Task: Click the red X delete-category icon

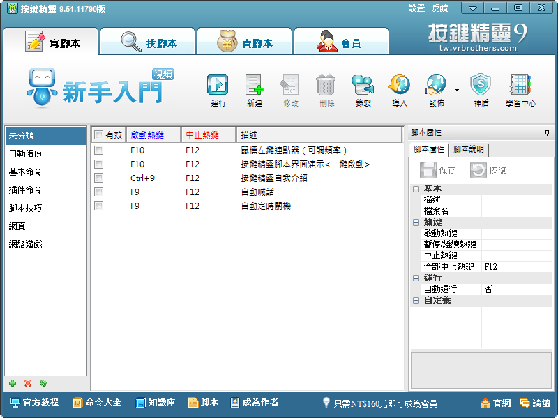Action: 28,383
